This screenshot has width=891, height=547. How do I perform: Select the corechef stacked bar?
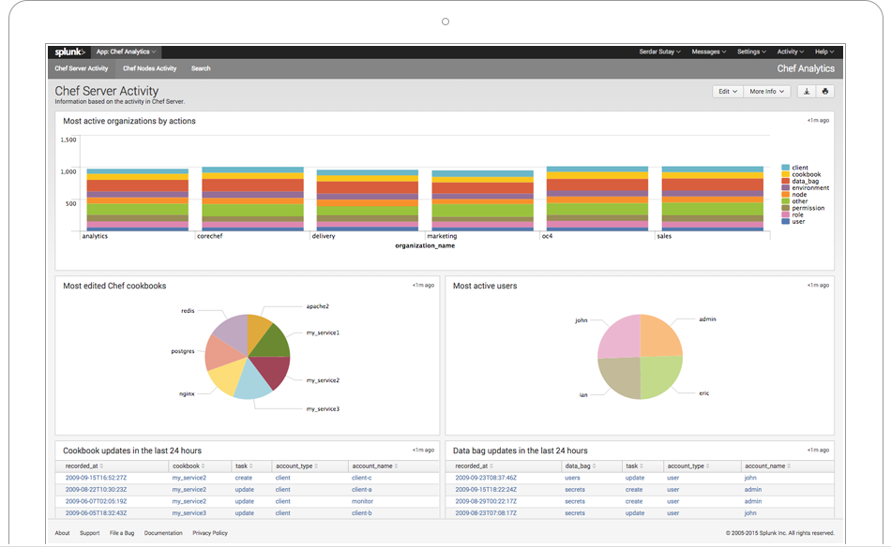(x=253, y=199)
